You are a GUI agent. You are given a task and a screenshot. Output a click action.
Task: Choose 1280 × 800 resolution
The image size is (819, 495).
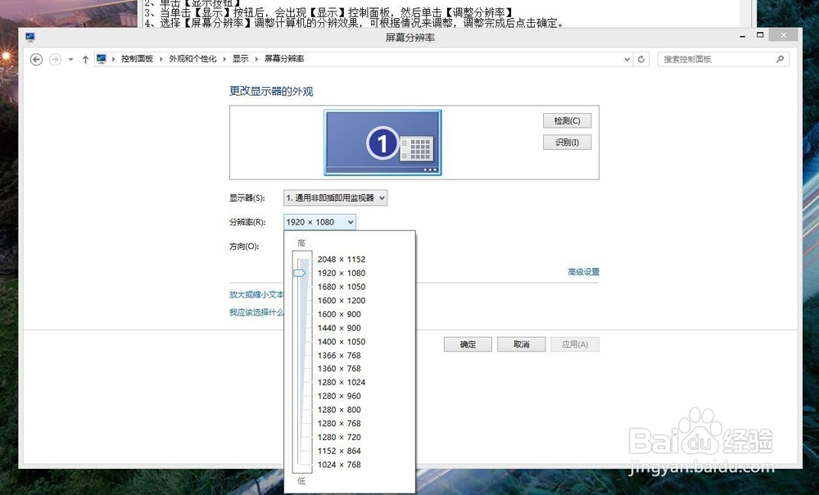click(339, 410)
